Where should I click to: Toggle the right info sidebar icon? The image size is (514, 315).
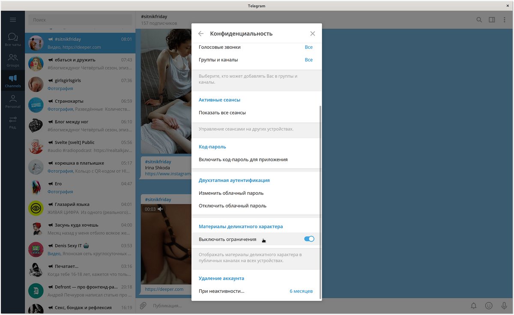492,20
